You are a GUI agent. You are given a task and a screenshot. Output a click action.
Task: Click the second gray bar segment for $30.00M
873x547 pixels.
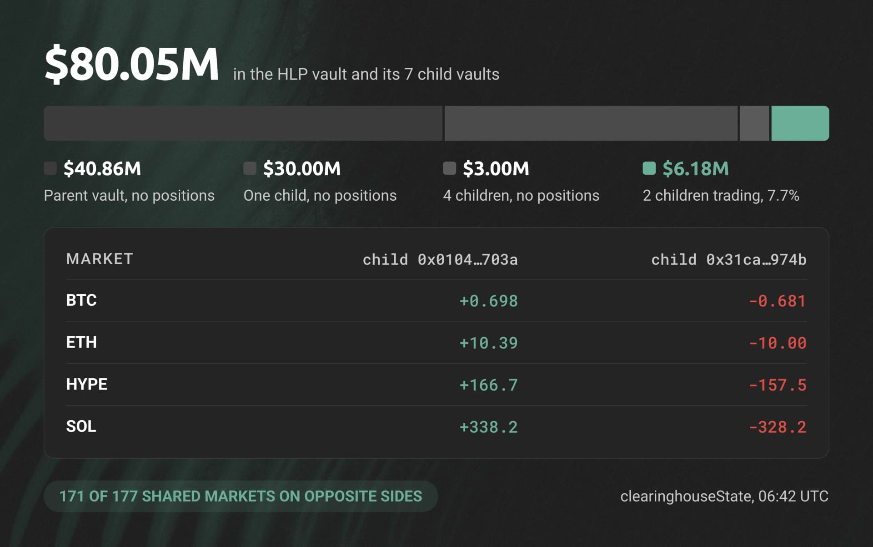click(591, 123)
